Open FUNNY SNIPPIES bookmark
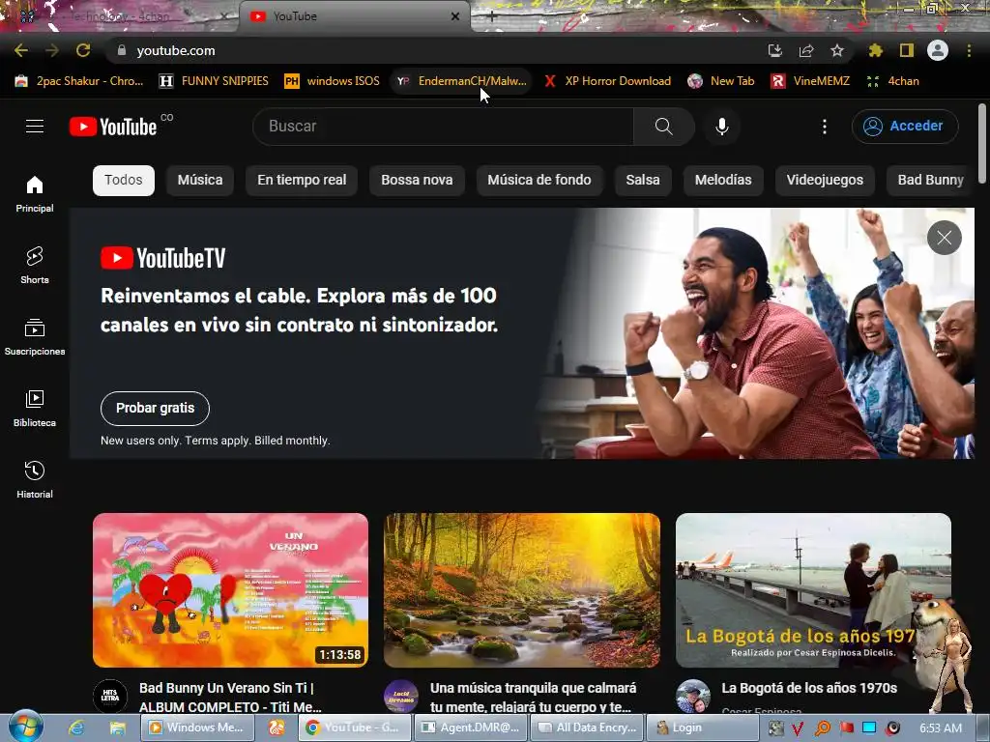Viewport: 990px width, 742px height. point(214,81)
